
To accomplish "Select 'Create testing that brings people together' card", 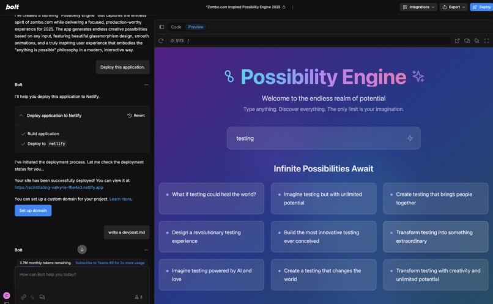I will 436,198.
